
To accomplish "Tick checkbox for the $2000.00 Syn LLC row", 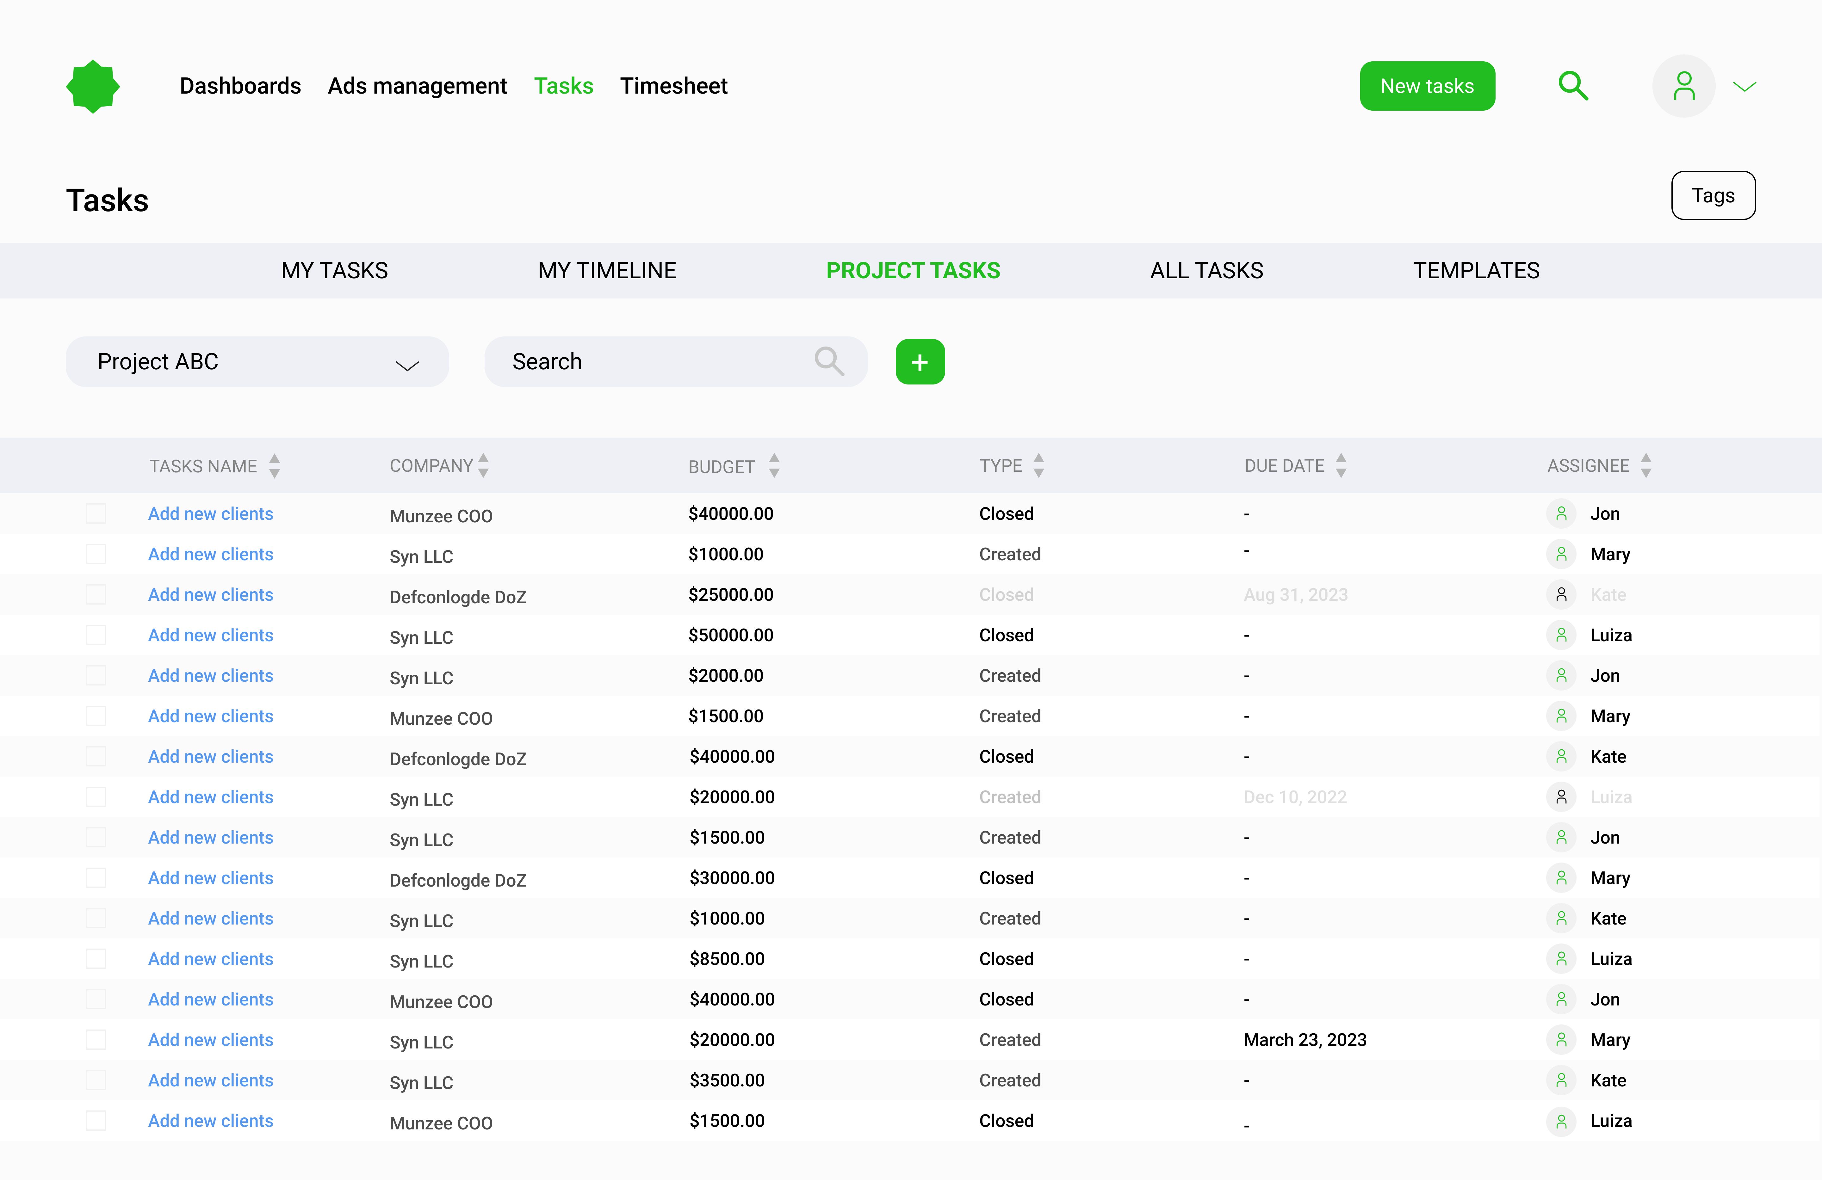I will point(96,676).
